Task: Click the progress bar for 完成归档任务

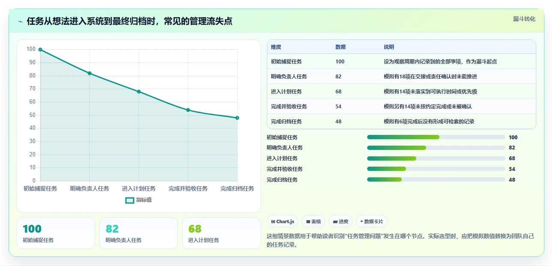Action: pos(436,180)
